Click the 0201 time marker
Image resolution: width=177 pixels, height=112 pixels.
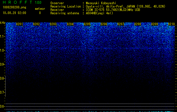[19, 24]
